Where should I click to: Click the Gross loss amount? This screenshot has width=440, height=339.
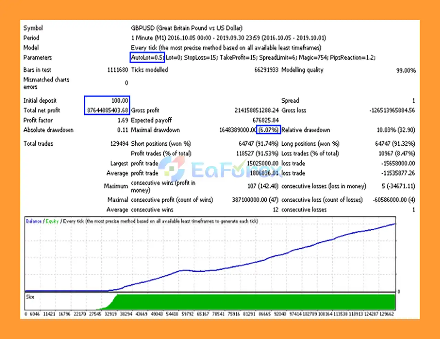[x=392, y=110]
